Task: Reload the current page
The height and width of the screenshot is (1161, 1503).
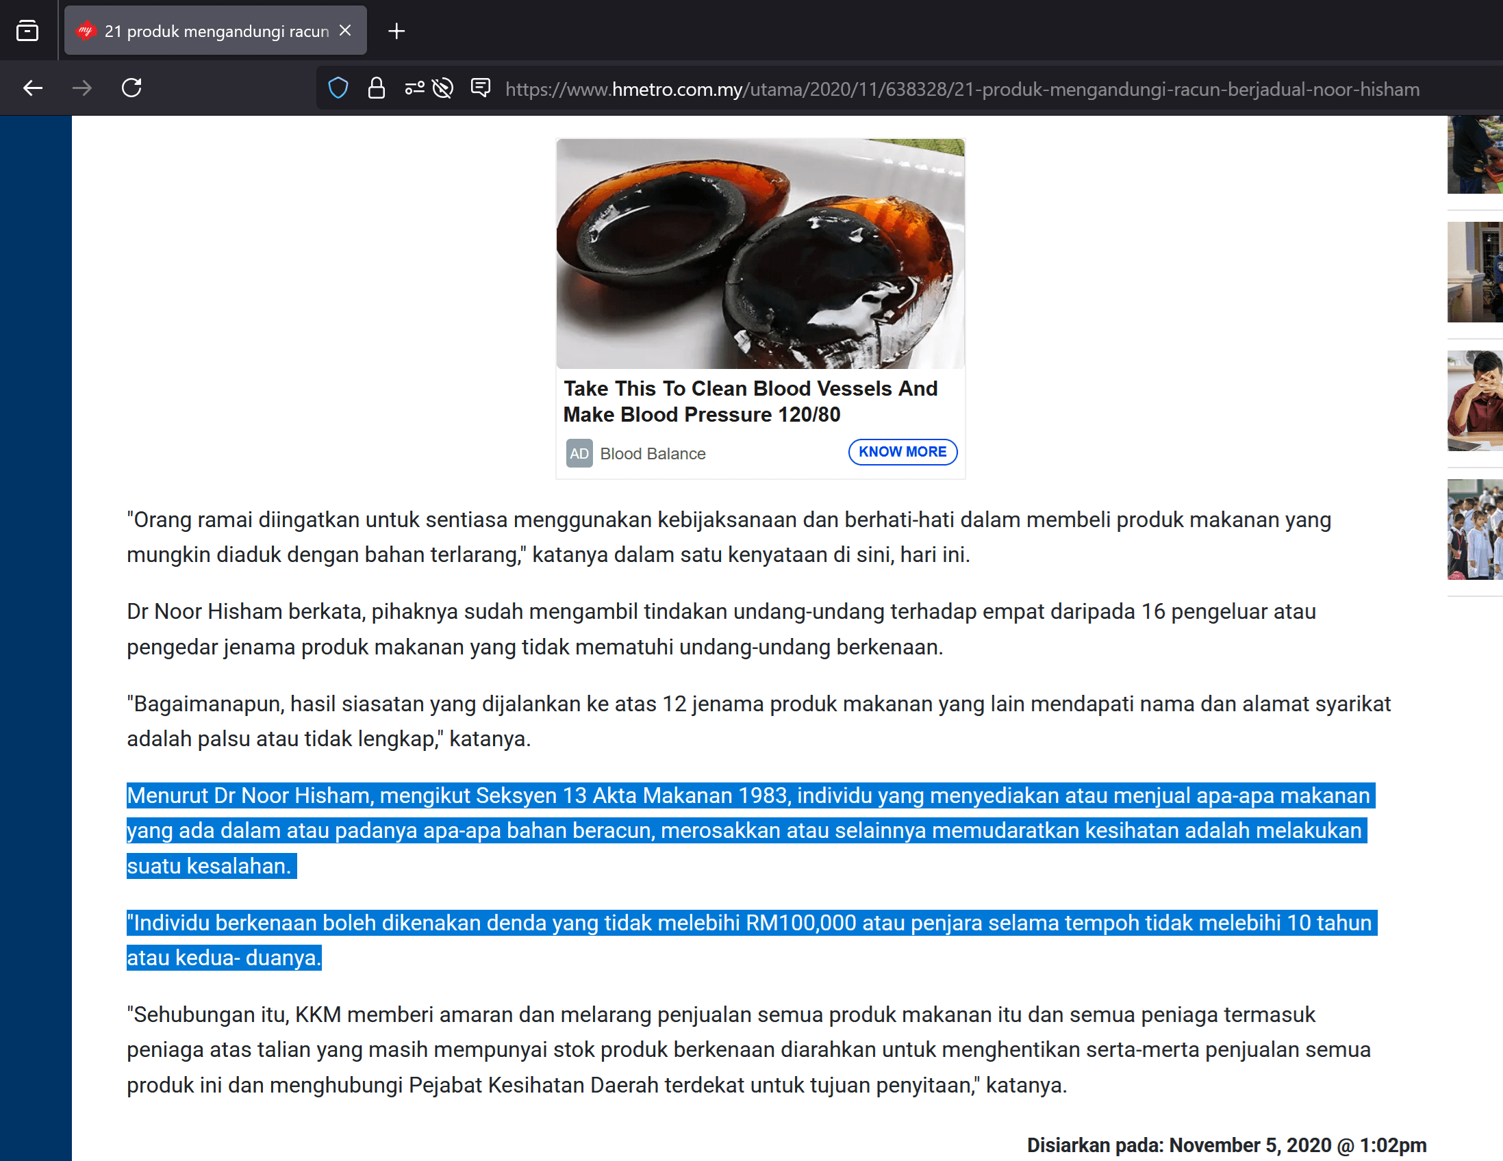Action: [x=131, y=88]
